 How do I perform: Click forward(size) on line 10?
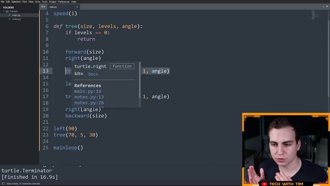pyautogui.click(x=85, y=52)
